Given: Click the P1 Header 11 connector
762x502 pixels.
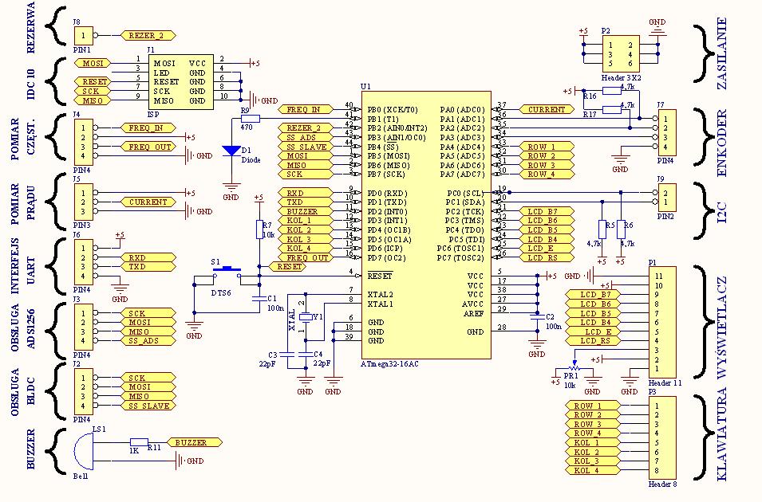Looking at the screenshot, I should click(662, 323).
